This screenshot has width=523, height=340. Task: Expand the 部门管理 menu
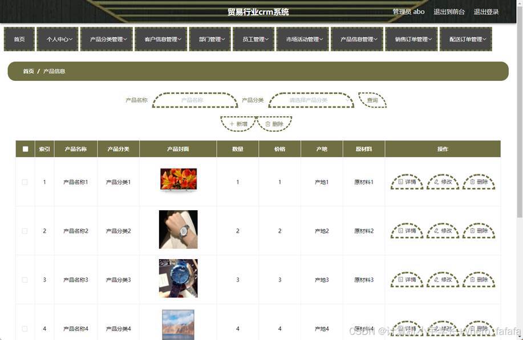coord(210,39)
